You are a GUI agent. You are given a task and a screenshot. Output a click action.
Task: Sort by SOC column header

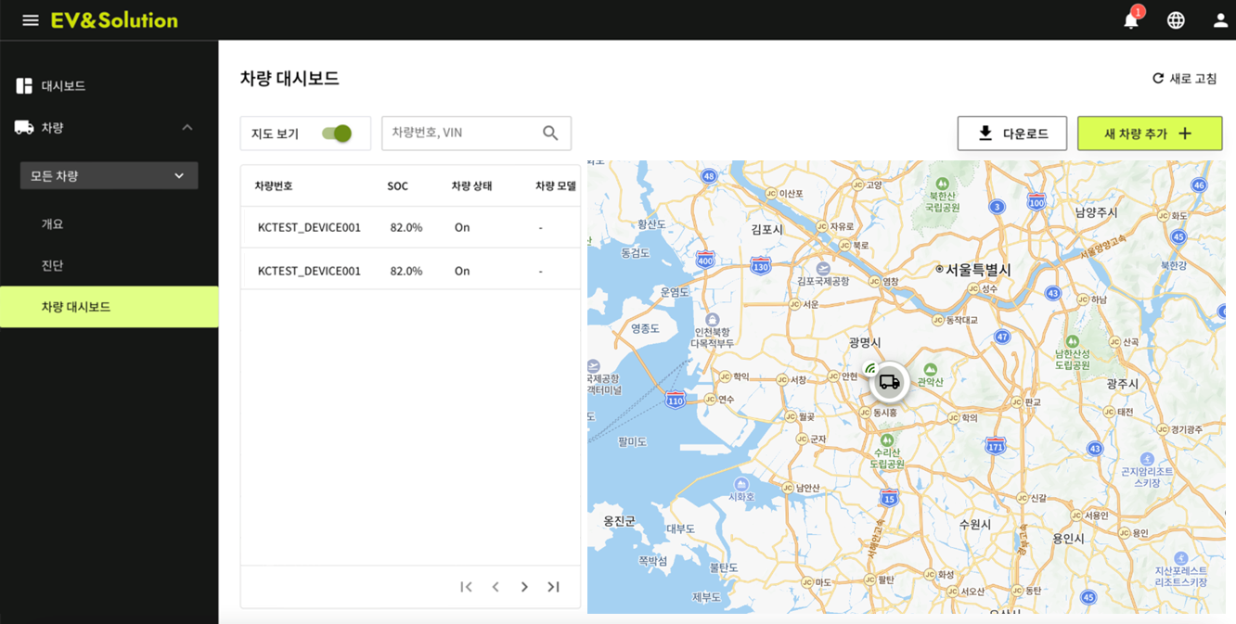click(397, 186)
